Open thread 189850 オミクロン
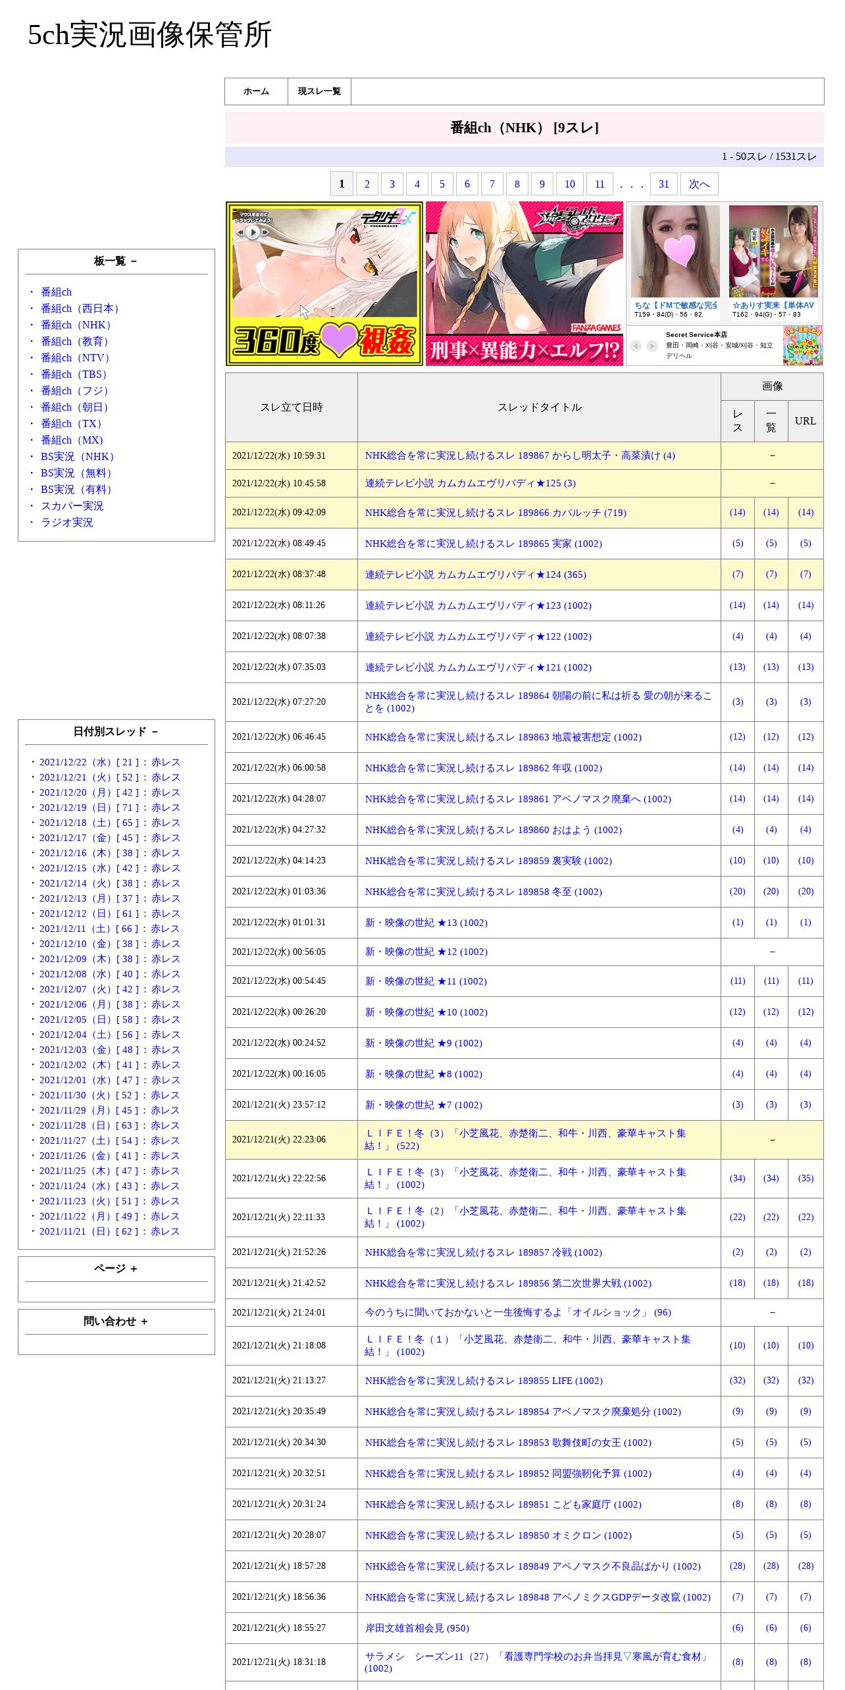This screenshot has height=1690, width=845. click(x=498, y=1535)
